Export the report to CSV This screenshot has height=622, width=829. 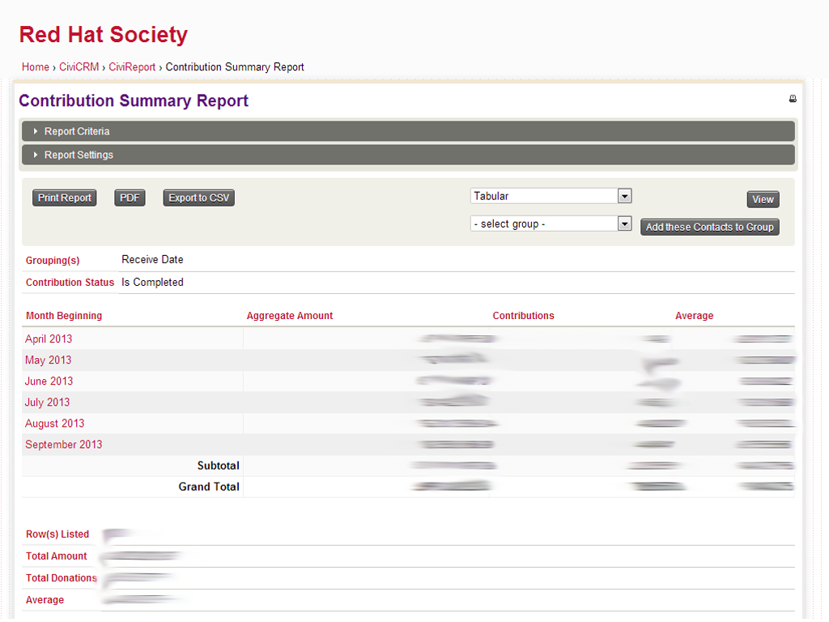click(x=198, y=197)
